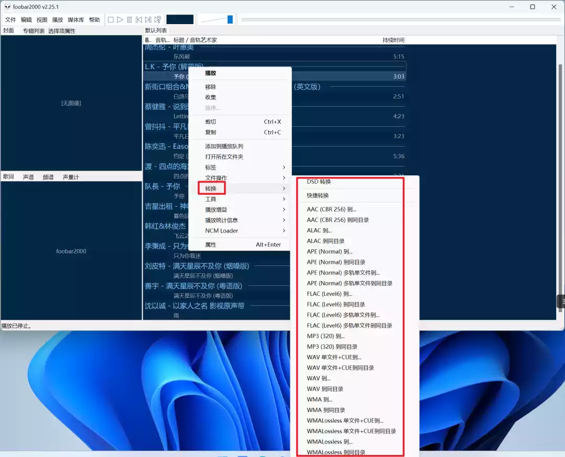
Task: Choose 快捷转换 in the convert submenu
Action: 318,195
